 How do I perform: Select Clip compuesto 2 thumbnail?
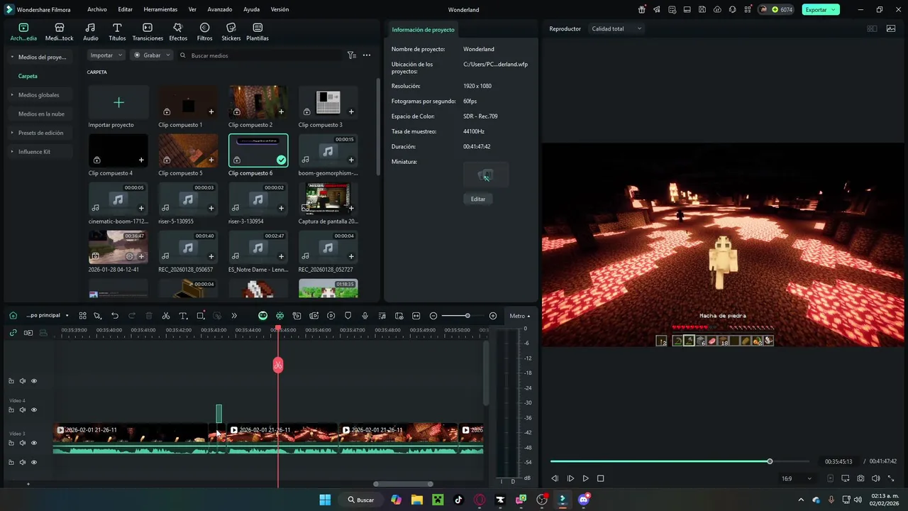tap(258, 101)
